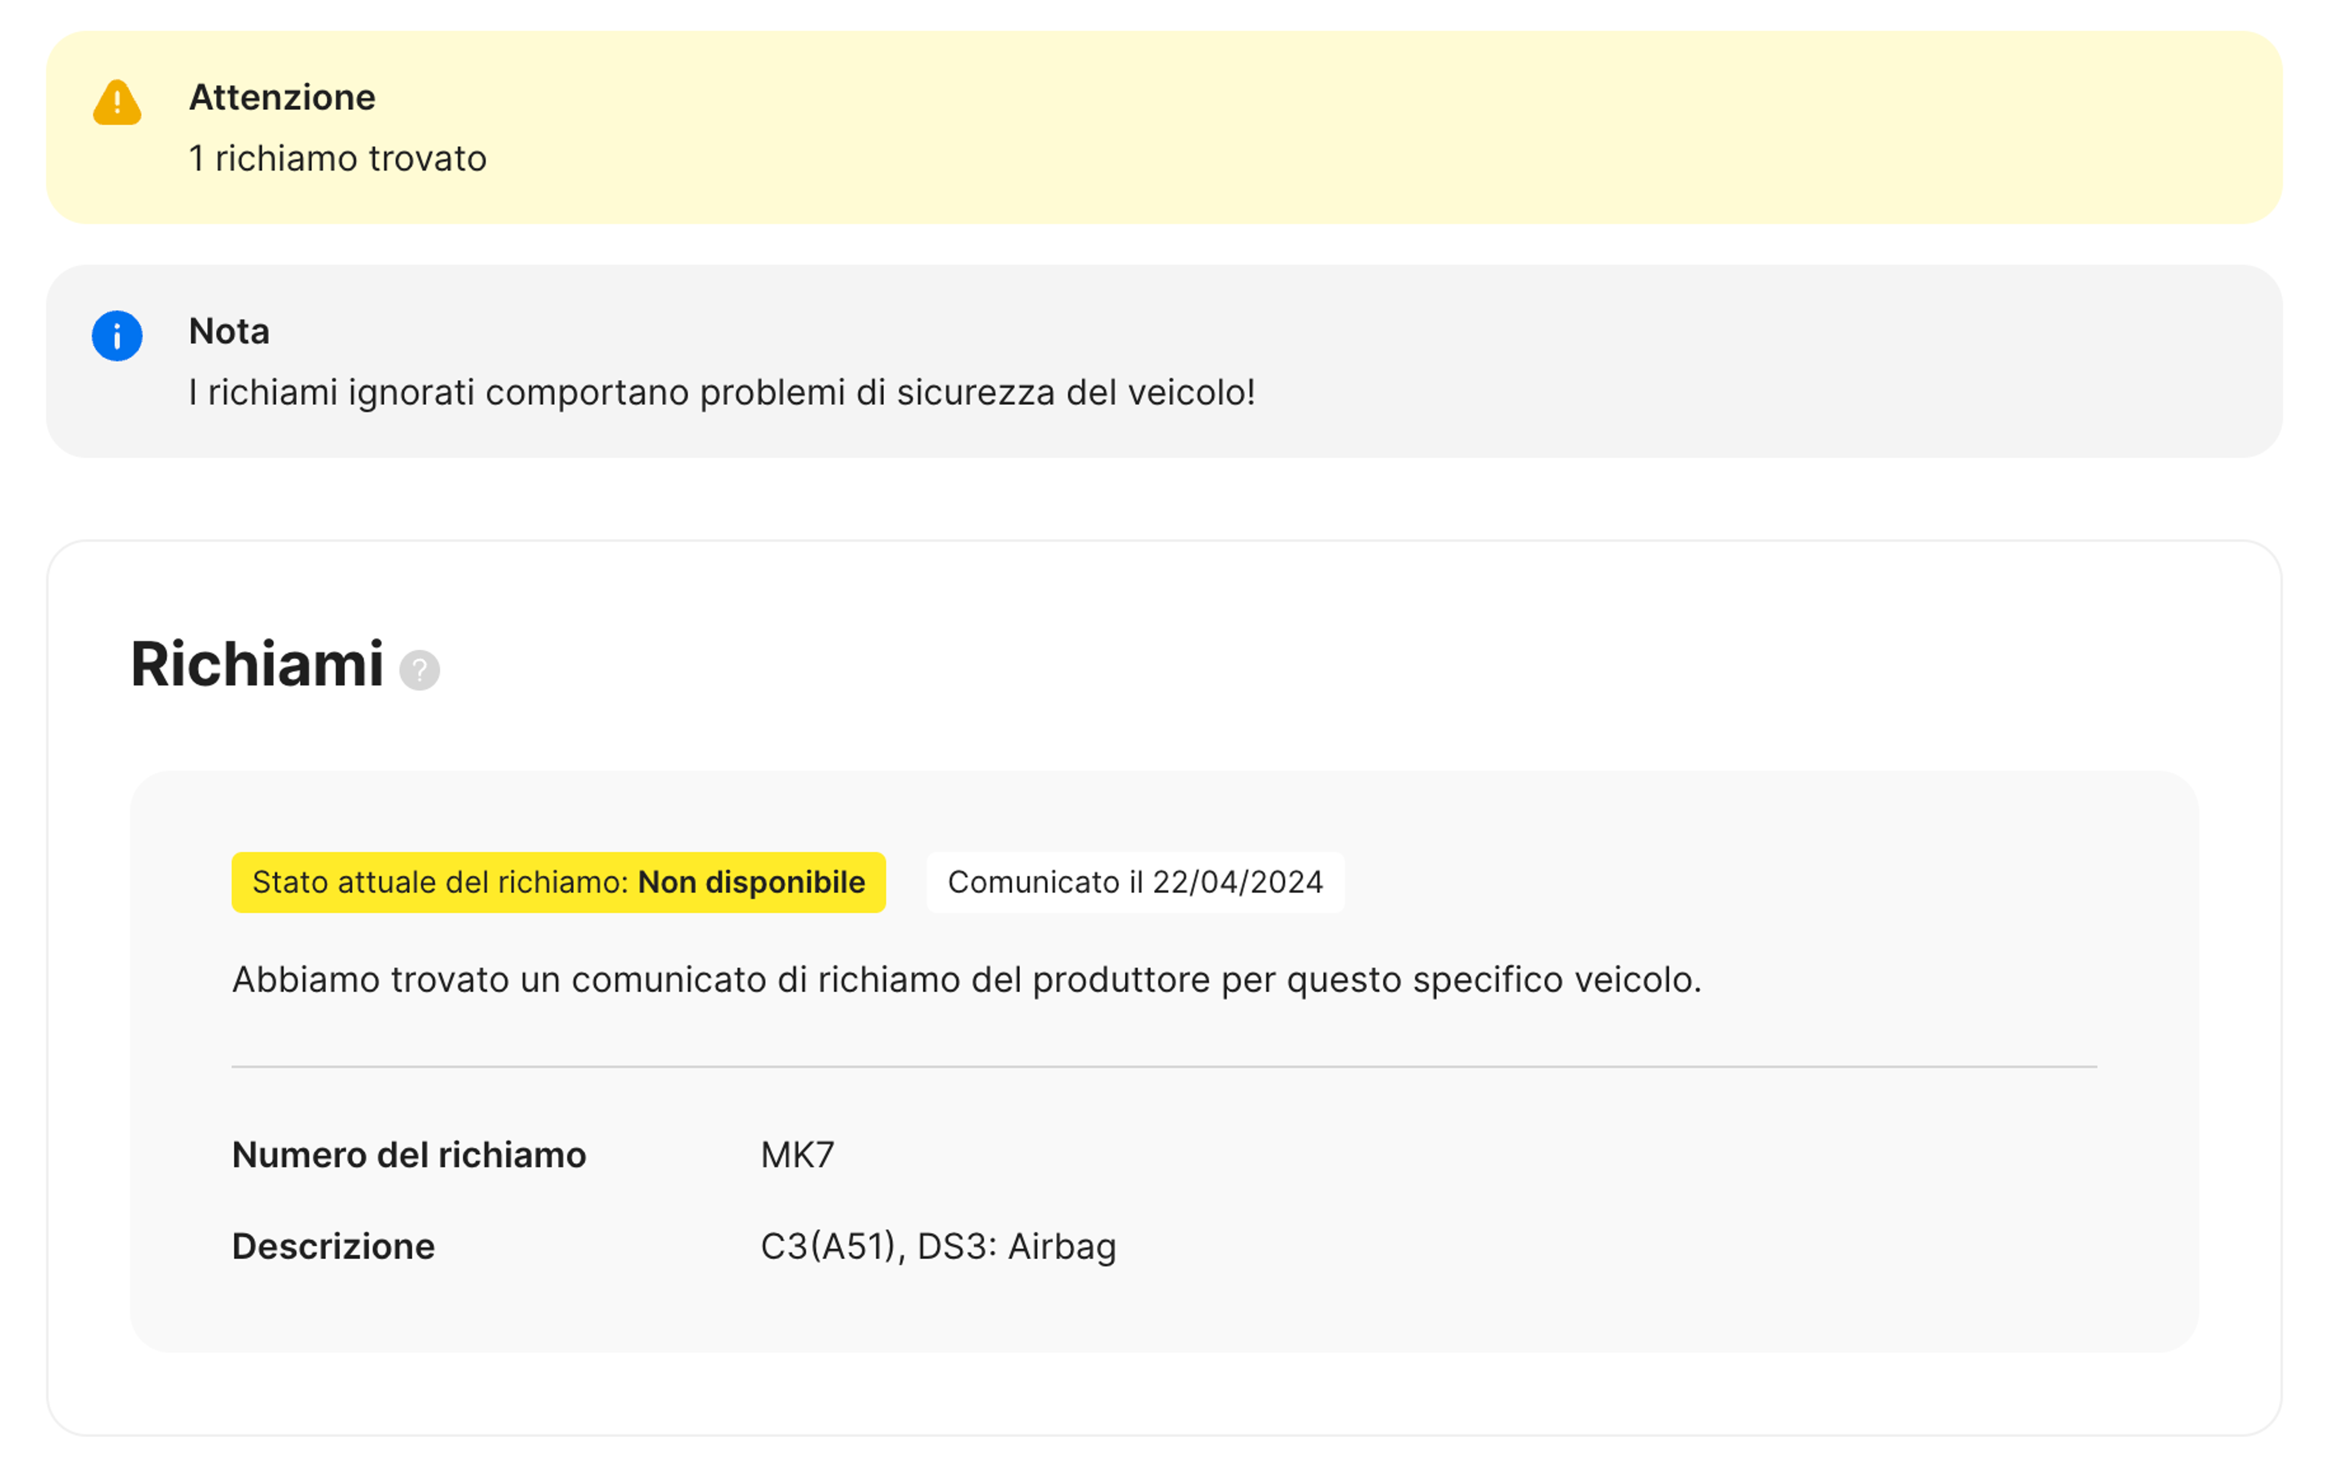Click the Nota heading
The image size is (2331, 1482).
pyautogui.click(x=228, y=331)
